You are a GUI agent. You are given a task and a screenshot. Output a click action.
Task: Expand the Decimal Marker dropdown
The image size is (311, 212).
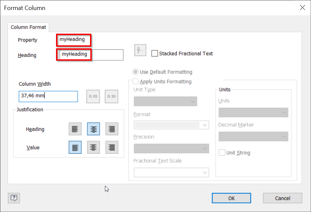(x=253, y=136)
